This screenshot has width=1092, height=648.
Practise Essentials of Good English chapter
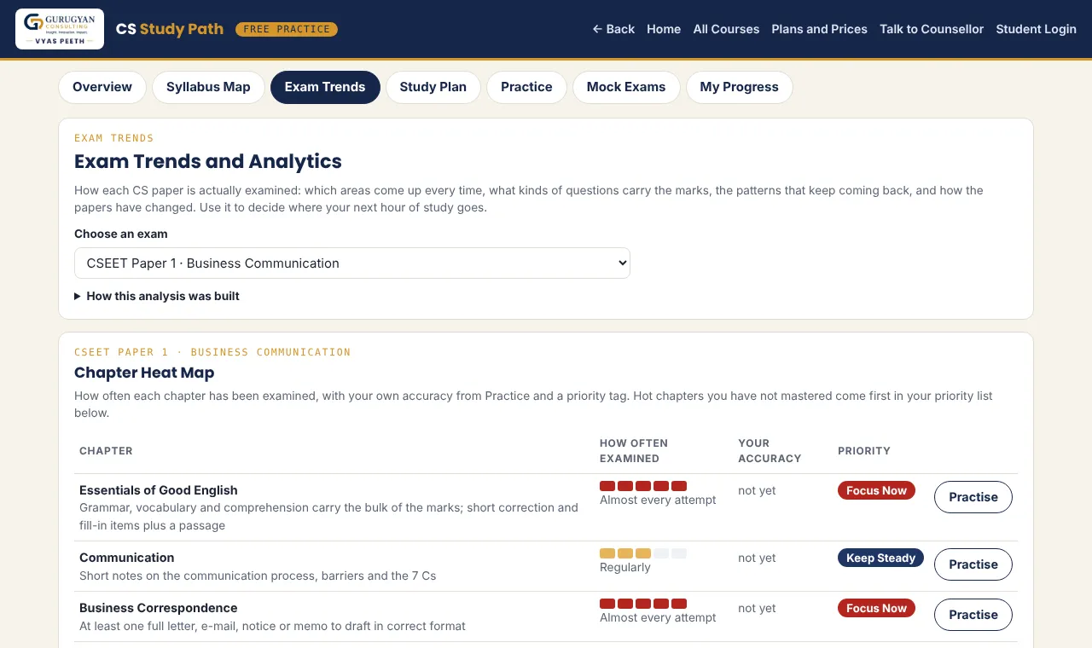(973, 497)
